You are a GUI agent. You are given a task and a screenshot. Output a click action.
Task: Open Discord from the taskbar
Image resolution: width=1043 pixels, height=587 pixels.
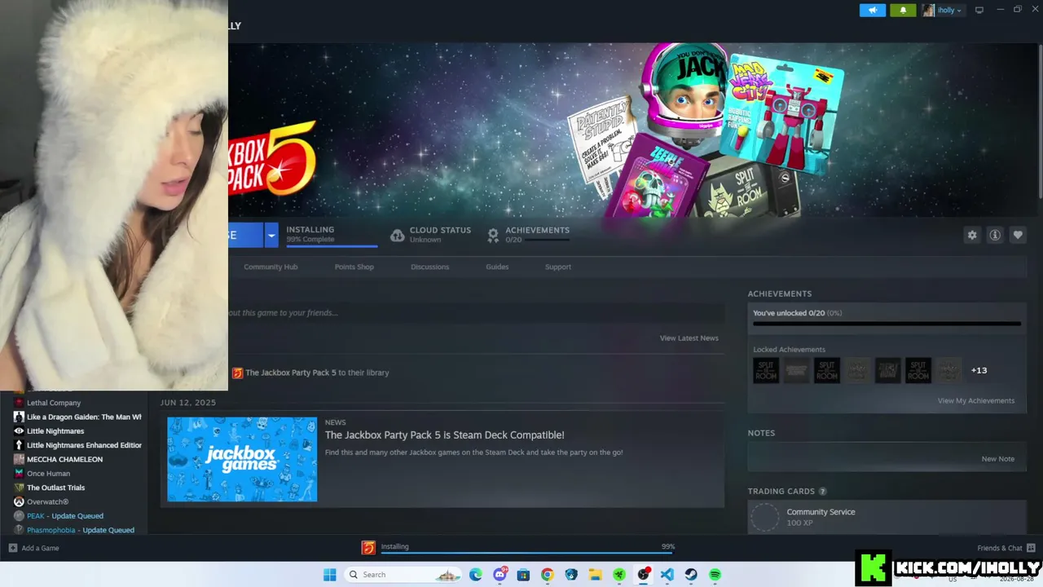click(499, 575)
